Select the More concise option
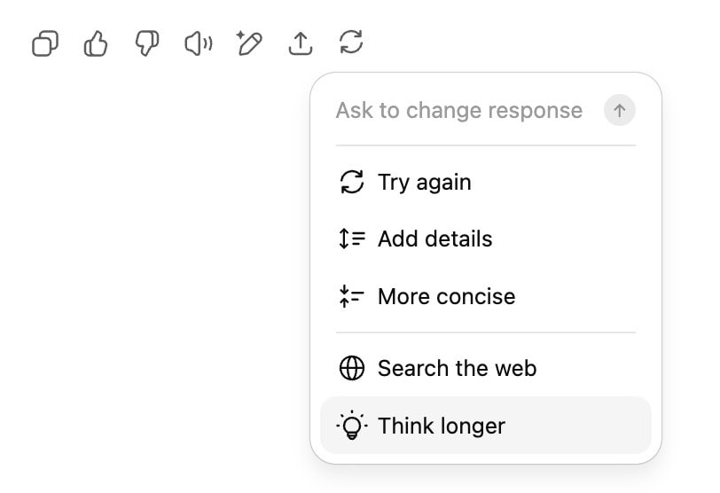 point(446,296)
